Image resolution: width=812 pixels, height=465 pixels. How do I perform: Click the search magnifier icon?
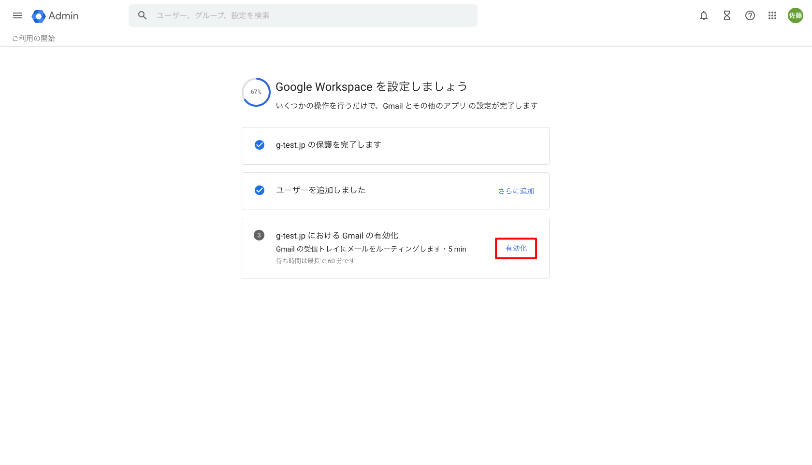pos(142,15)
